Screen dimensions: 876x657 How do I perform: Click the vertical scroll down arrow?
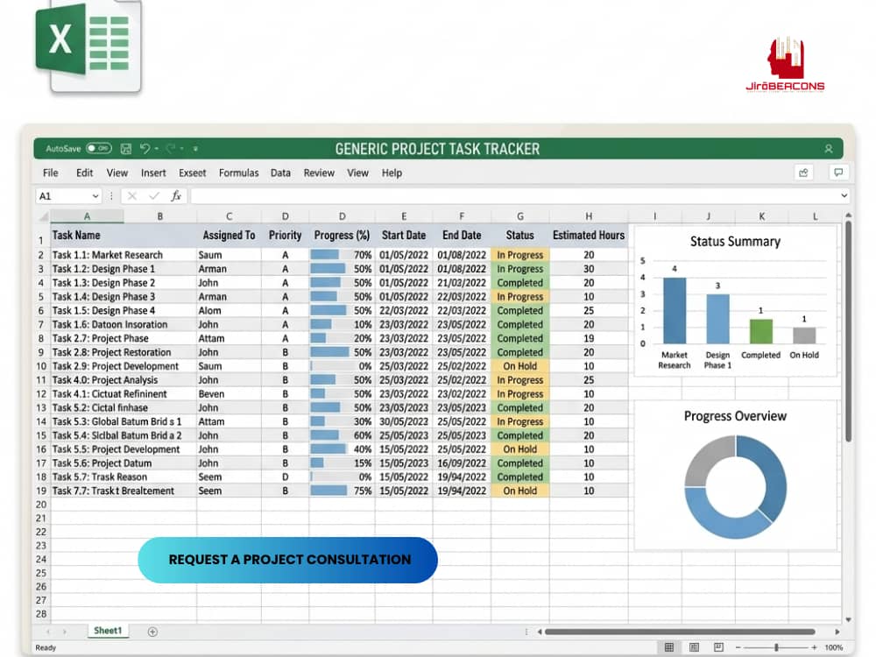point(848,619)
